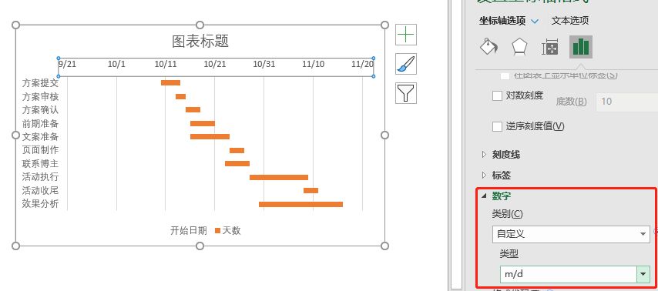The width and height of the screenshot is (658, 291).
Task: Click the 活动收尾 category label
Action: tap(40, 191)
